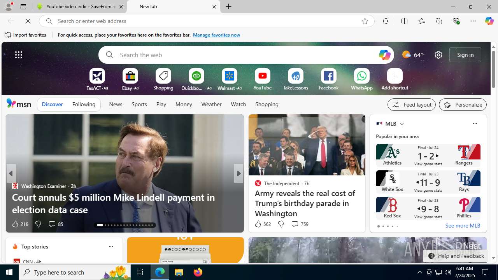Open Red Sox vs Phillies game card
Viewport: 498px width, 280px height.
click(428, 208)
